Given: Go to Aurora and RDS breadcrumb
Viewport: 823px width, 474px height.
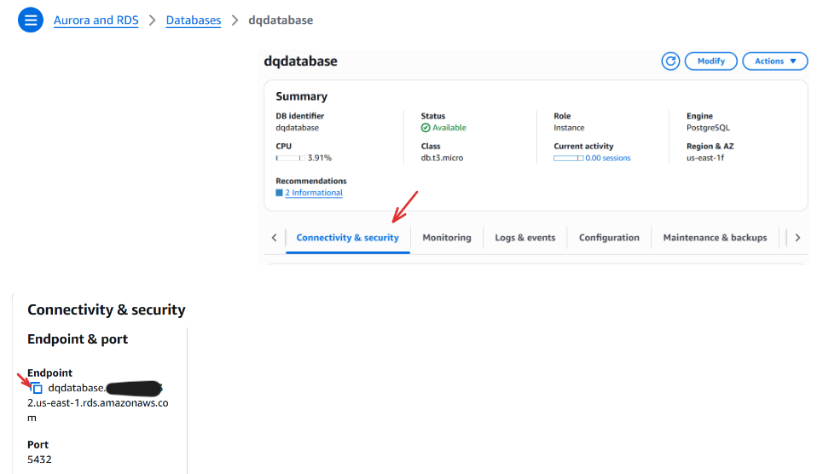Looking at the screenshot, I should pos(96,20).
